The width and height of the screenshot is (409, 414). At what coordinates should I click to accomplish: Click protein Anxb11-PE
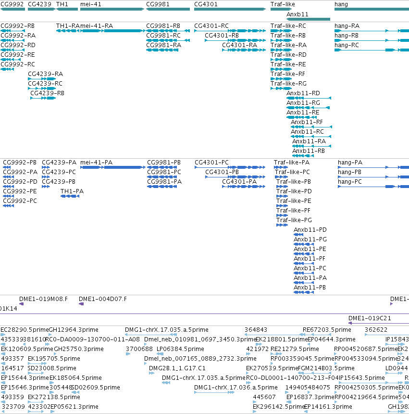point(304,254)
